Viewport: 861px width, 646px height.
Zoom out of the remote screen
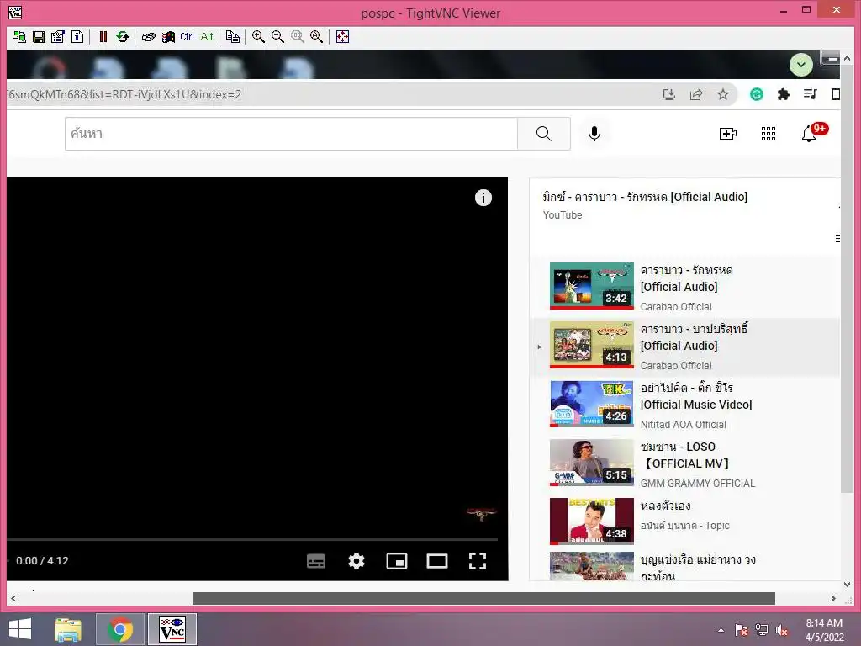pyautogui.click(x=277, y=37)
